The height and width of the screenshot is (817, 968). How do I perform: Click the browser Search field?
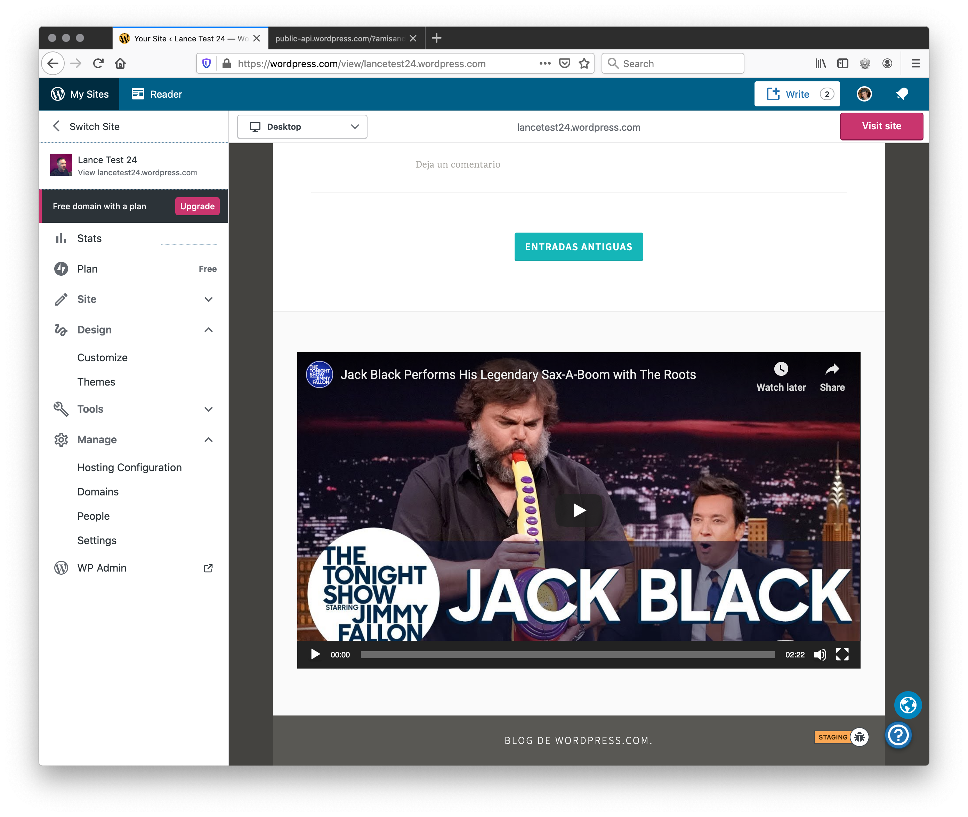point(672,64)
